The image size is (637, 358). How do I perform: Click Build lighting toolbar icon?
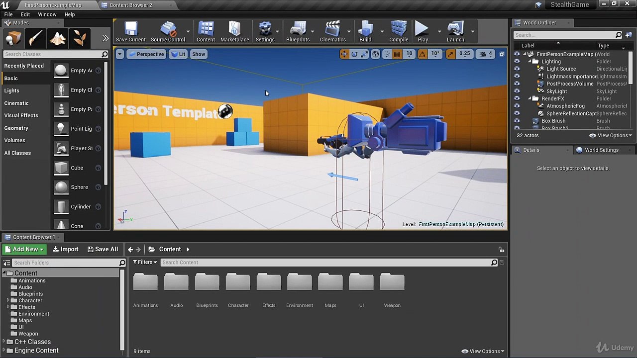coord(365,32)
